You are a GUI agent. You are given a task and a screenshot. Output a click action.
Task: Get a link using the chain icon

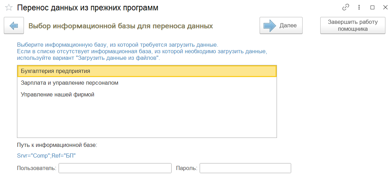tap(346, 7)
